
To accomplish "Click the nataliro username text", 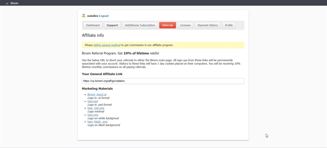I will click(92, 16).
